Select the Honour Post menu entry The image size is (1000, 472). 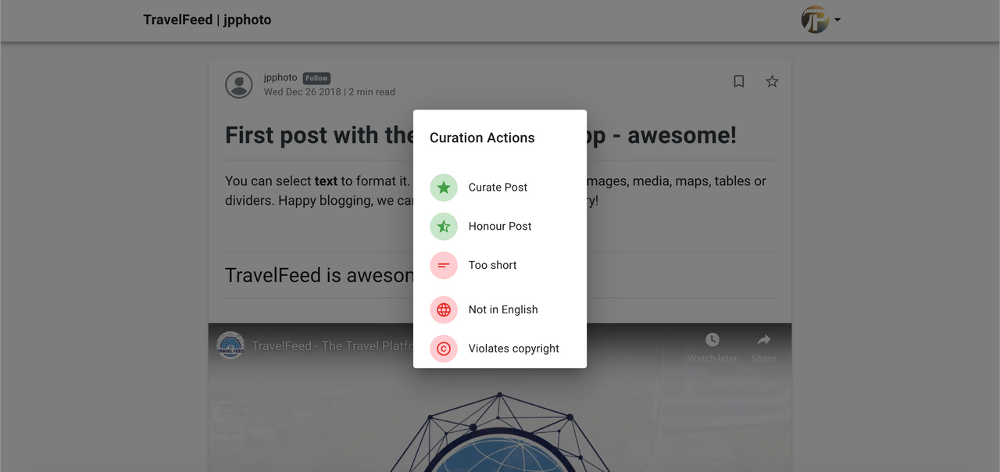[x=500, y=227]
